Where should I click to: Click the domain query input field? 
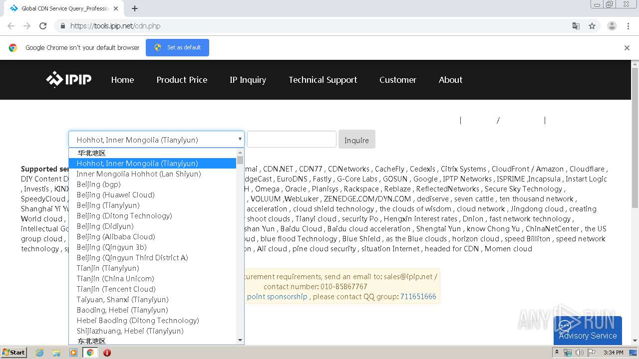click(x=292, y=139)
